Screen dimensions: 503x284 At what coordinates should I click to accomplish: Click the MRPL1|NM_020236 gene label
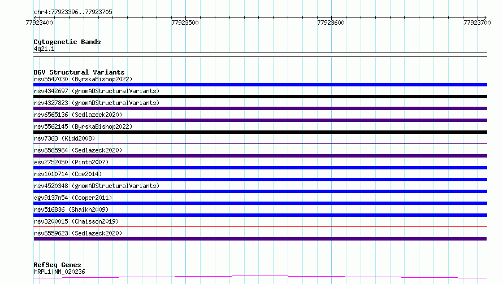coord(59,272)
